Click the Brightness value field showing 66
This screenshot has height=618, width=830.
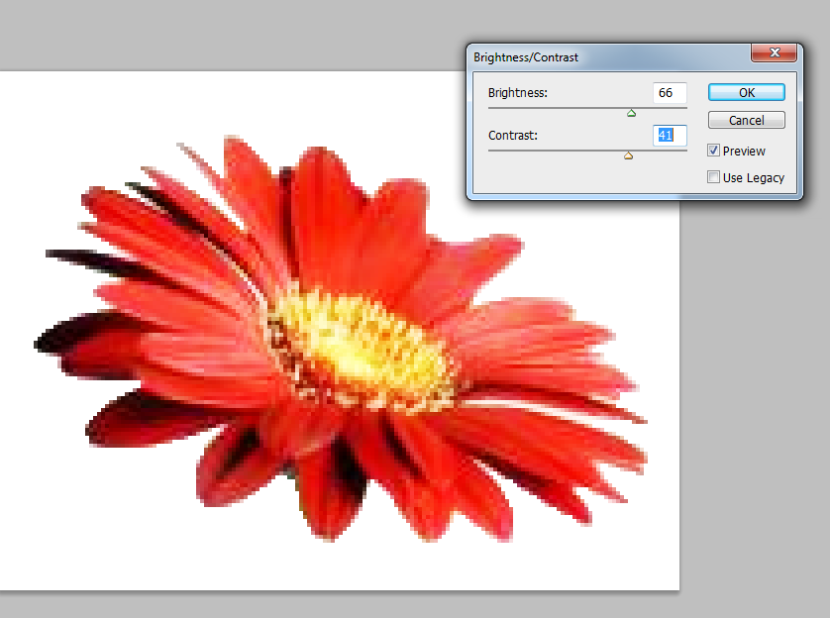tap(670, 92)
